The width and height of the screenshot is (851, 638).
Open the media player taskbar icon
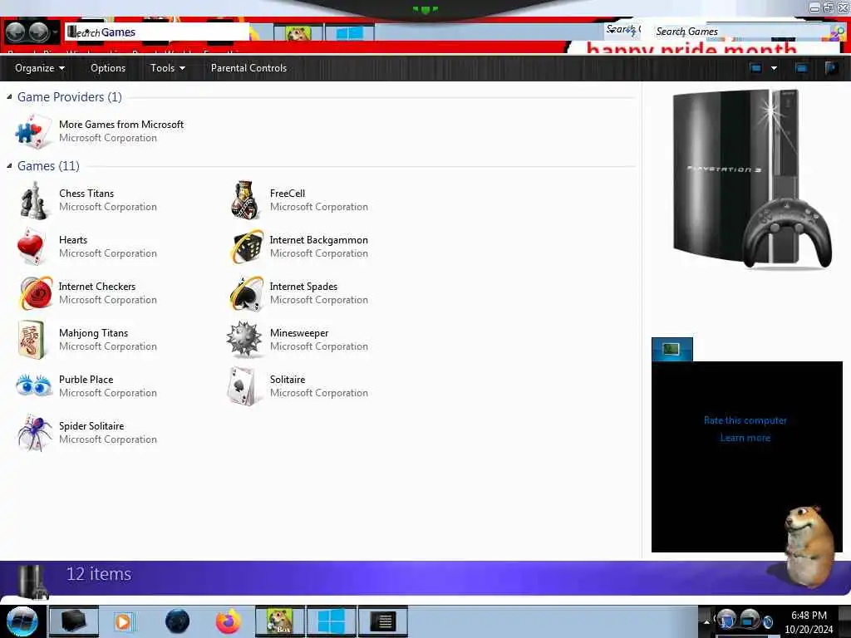(x=123, y=621)
